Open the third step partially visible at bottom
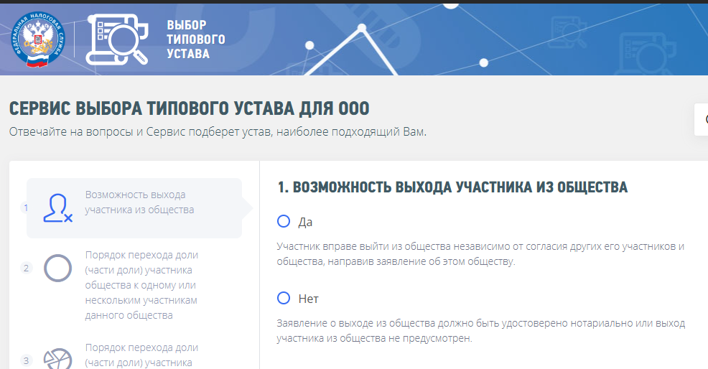708x369 pixels. pos(141,355)
